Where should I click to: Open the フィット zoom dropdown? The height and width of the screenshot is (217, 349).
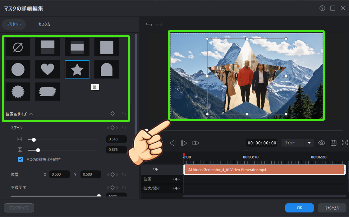tap(297, 143)
